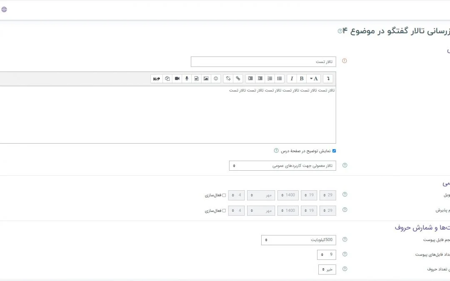Insert an image using the picture icon

click(206, 78)
